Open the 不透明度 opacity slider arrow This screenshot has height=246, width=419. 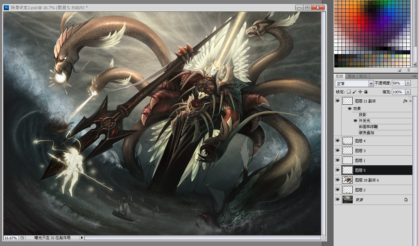click(x=408, y=83)
